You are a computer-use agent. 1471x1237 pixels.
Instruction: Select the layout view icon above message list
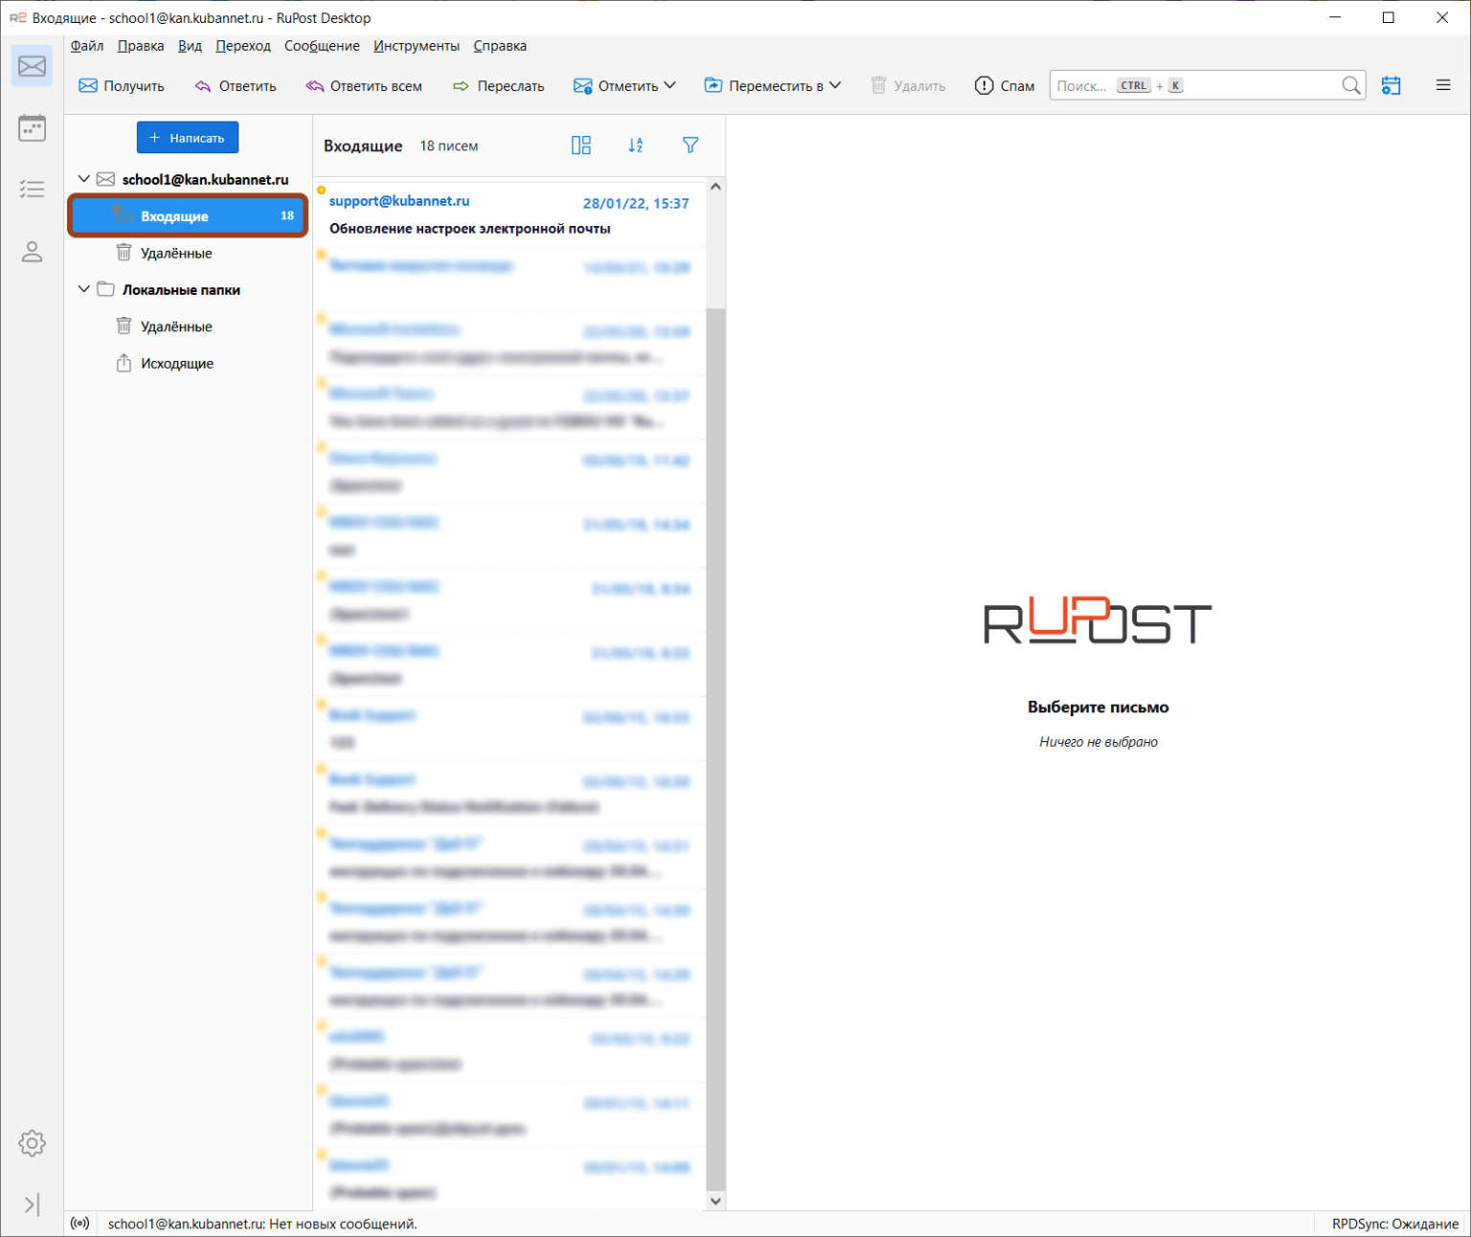[581, 145]
